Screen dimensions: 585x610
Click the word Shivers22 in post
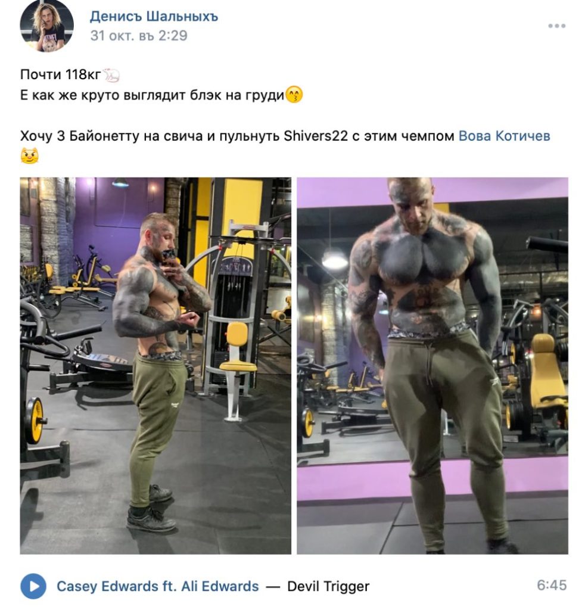316,136
